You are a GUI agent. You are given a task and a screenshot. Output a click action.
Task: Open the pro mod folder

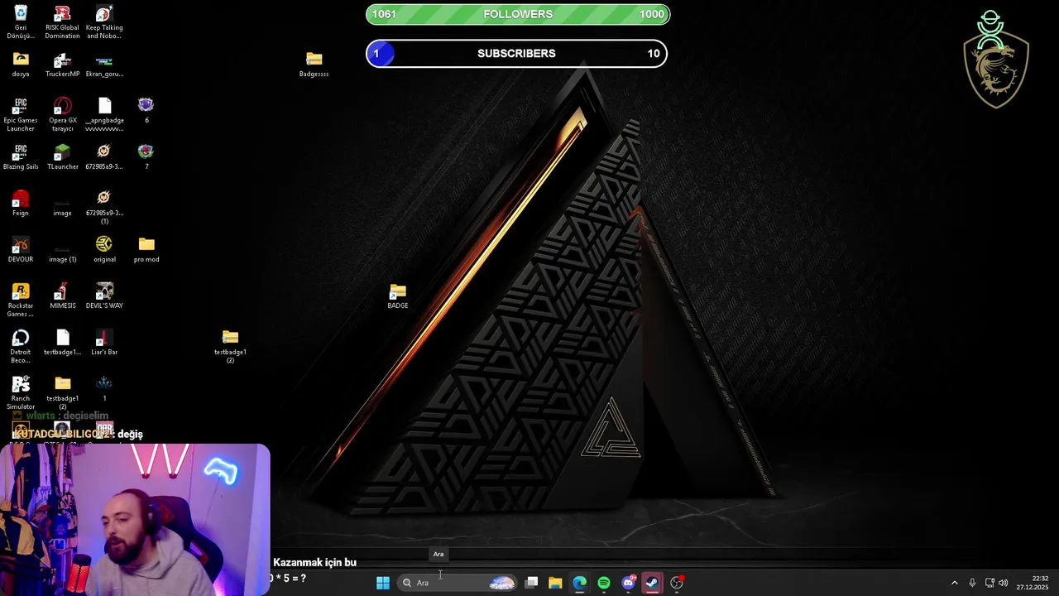pyautogui.click(x=146, y=250)
